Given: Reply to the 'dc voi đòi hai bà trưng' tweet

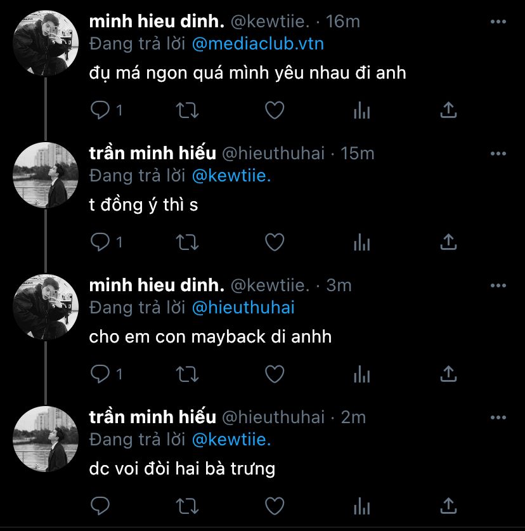Looking at the screenshot, I should click(x=101, y=506).
